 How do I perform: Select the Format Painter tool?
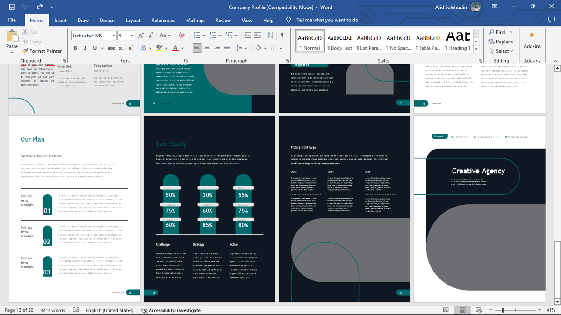click(x=42, y=51)
